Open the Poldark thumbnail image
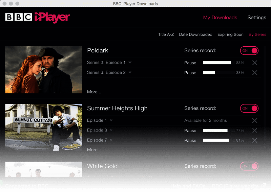Viewport: 271px width, 192px height. click(x=44, y=70)
